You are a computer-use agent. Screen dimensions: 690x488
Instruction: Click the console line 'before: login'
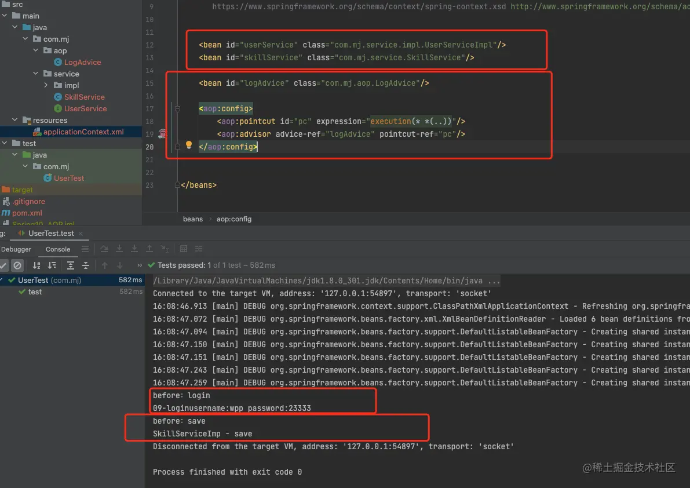pyautogui.click(x=181, y=395)
